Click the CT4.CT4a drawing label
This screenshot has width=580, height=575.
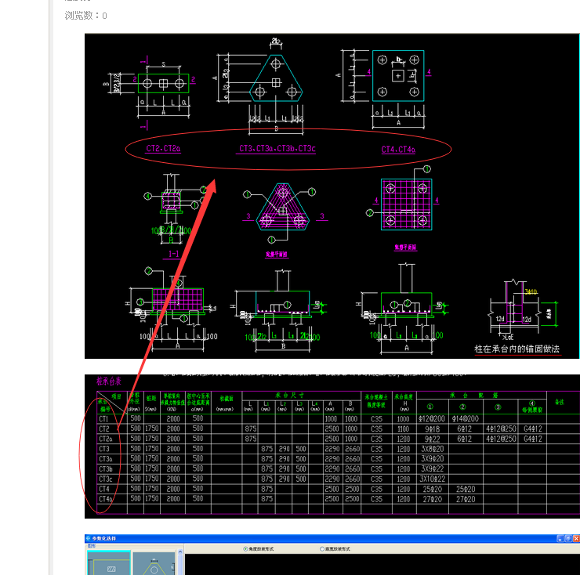[398, 150]
